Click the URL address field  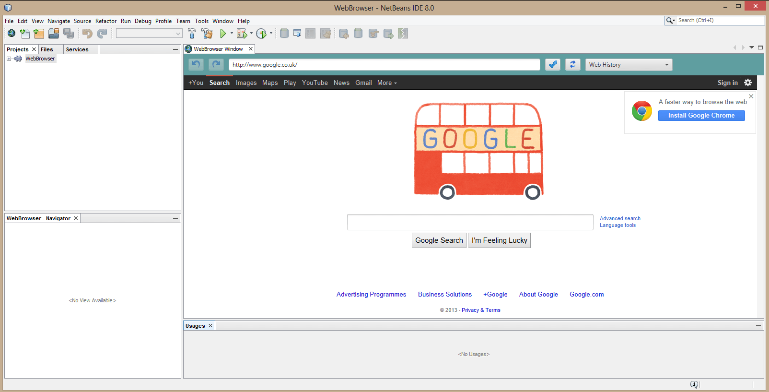click(x=384, y=65)
